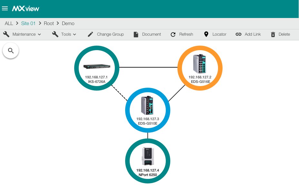This screenshot has width=299, height=186.
Task: Click the chevron after Root in breadcrumb
Action: point(58,23)
